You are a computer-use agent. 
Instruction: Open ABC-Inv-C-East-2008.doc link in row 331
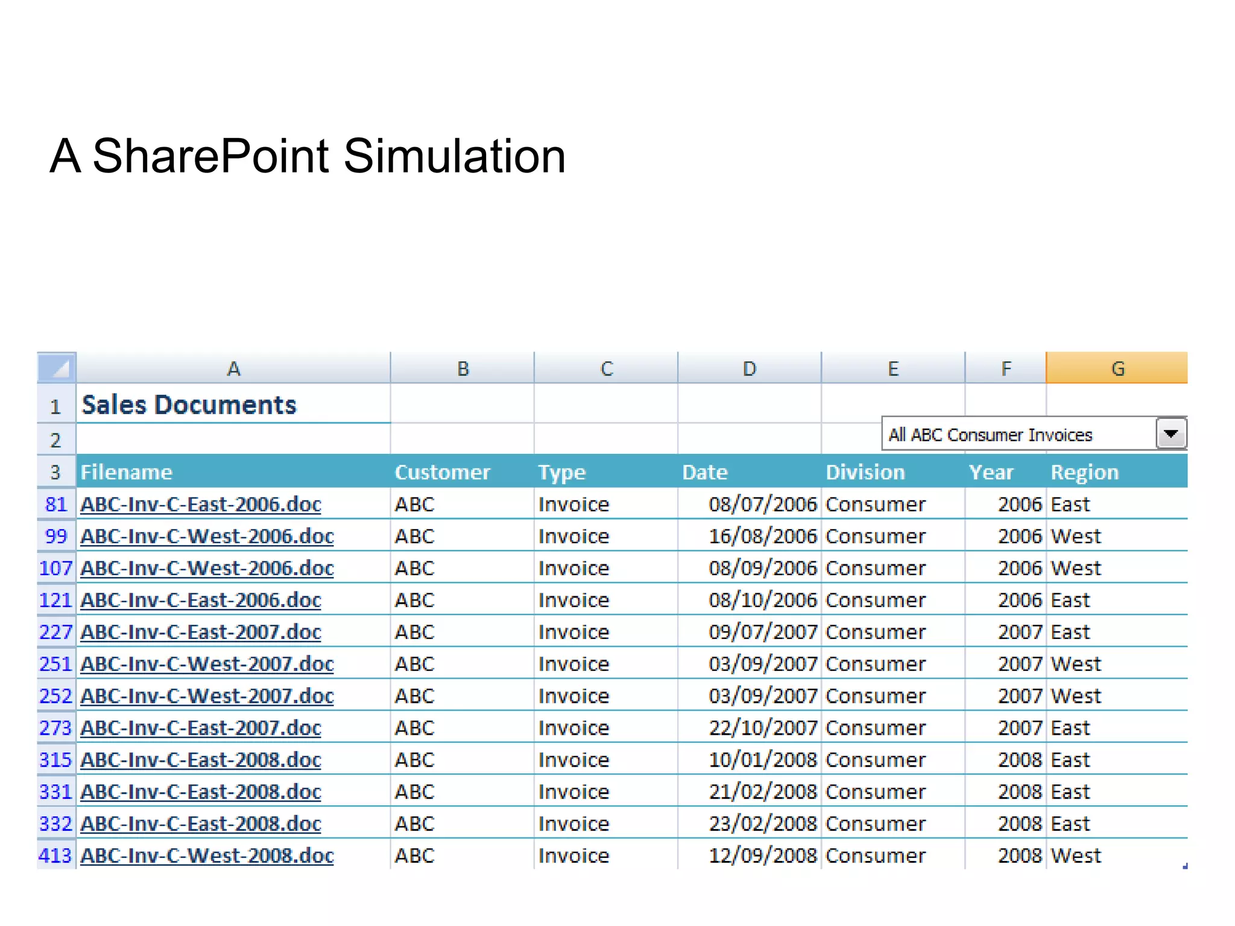201,792
